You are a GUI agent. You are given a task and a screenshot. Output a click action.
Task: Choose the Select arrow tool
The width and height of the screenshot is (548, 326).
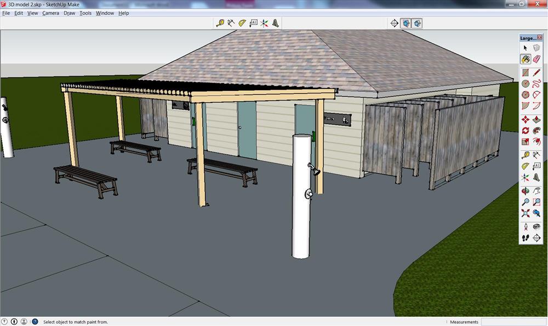click(525, 48)
